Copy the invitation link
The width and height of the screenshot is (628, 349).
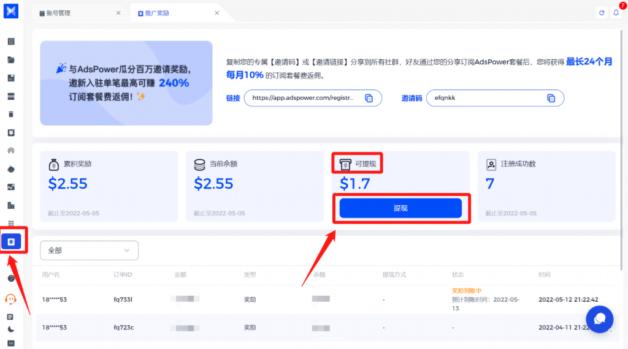pyautogui.click(x=369, y=98)
